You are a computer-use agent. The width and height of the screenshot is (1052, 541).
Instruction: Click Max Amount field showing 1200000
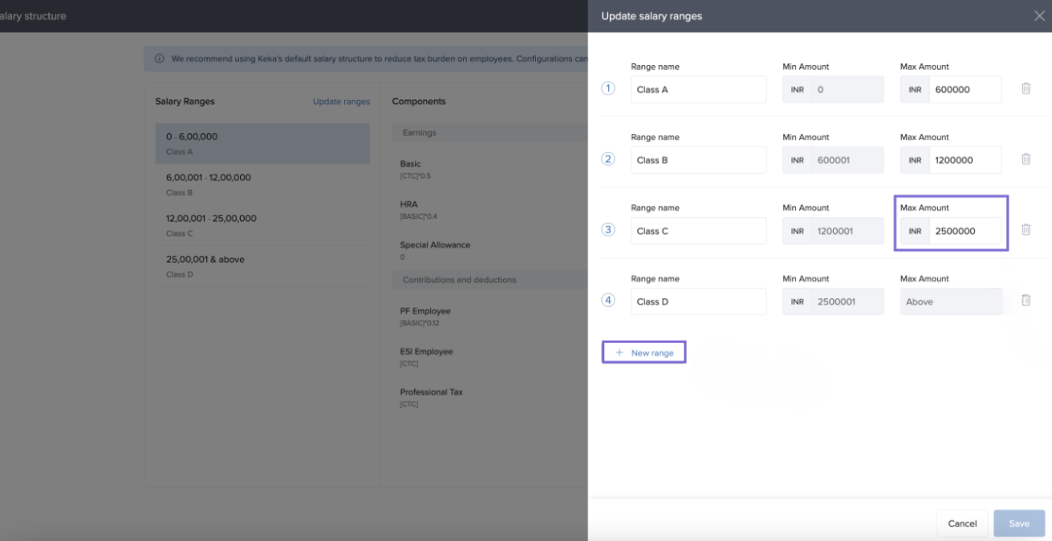[965, 160]
